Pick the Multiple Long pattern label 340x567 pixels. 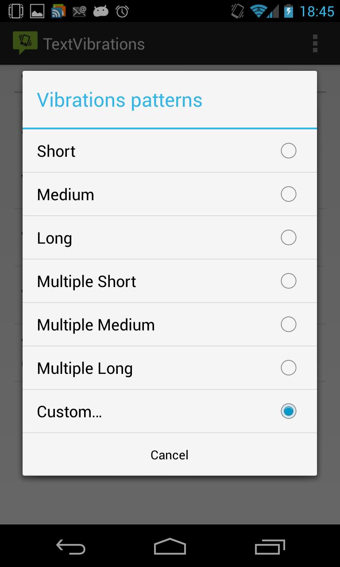[x=85, y=368]
